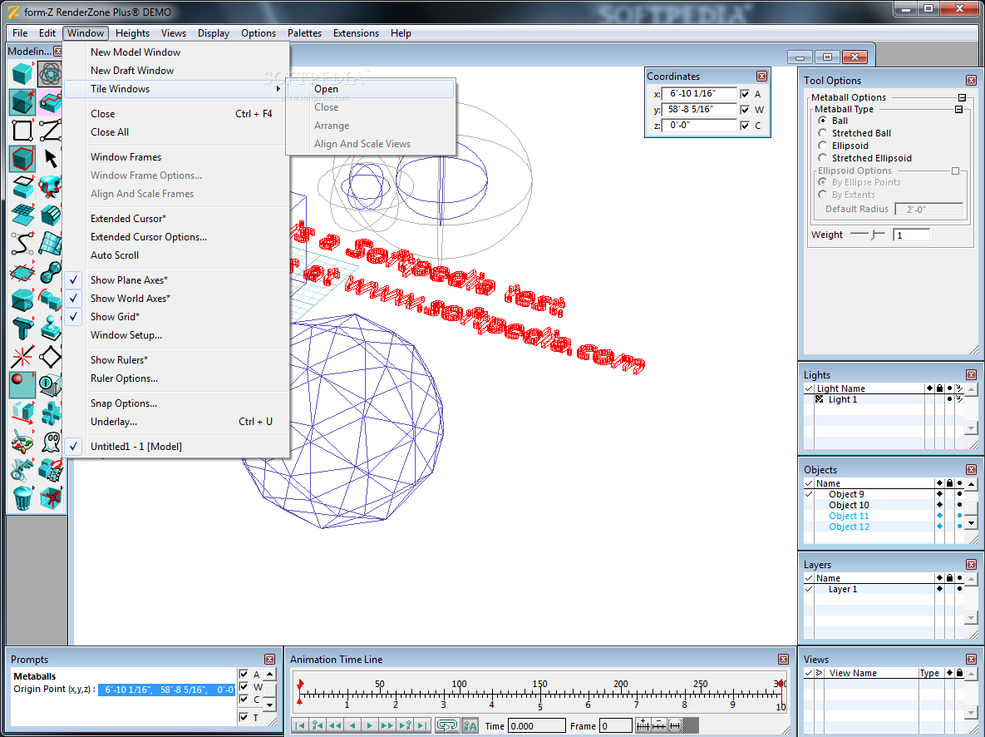The width and height of the screenshot is (985, 737).
Task: Toggle the T checkbox in Prompts palette
Action: click(x=244, y=717)
